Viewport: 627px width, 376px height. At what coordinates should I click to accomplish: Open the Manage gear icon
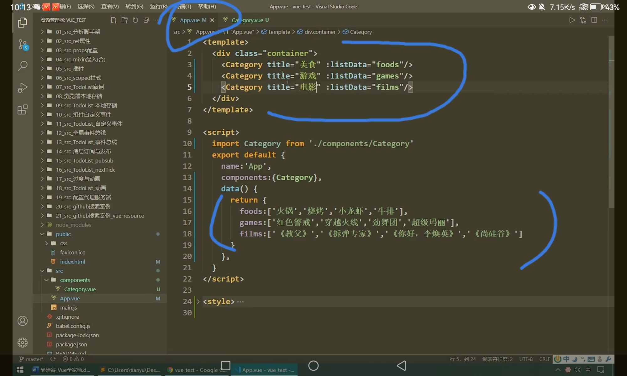23,342
